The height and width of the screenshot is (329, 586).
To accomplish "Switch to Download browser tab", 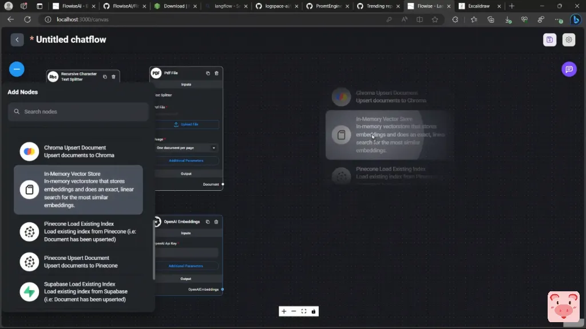I will tap(176, 6).
